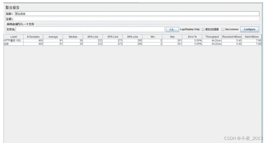
Task: Click the 文件名 filename input field
Action: 90,29
